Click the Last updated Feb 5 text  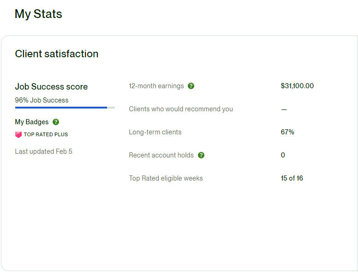click(43, 151)
